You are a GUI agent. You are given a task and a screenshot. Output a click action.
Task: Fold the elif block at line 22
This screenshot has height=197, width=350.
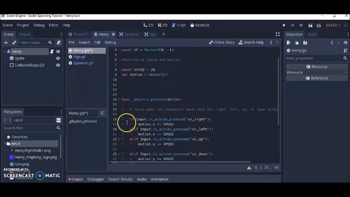coord(119,139)
